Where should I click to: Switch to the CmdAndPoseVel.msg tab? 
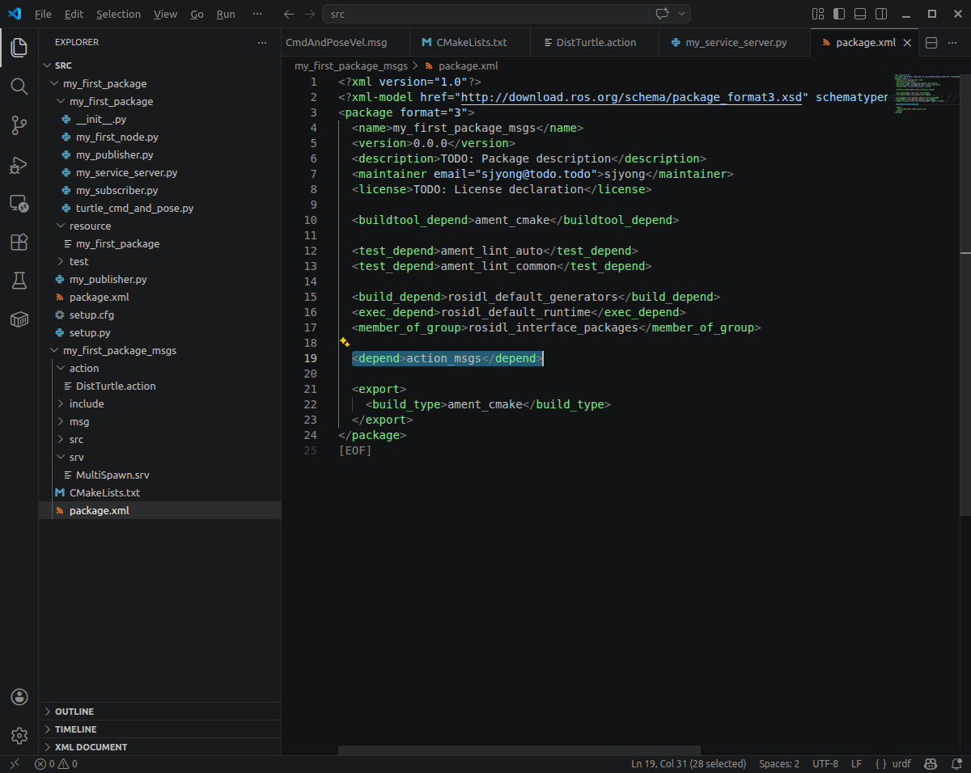pyautogui.click(x=346, y=43)
